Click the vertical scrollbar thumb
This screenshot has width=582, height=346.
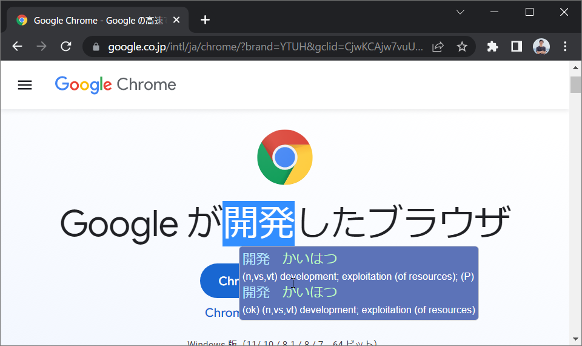pos(575,84)
